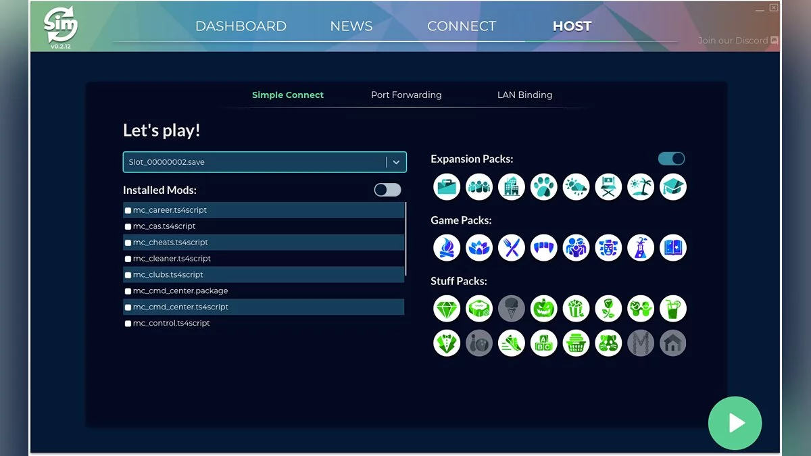Open the DASHBOARD tab

pos(241,26)
